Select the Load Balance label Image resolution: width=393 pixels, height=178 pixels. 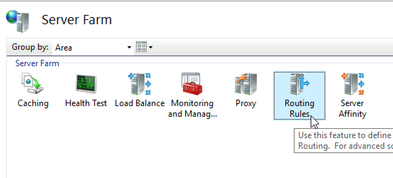pyautogui.click(x=140, y=103)
